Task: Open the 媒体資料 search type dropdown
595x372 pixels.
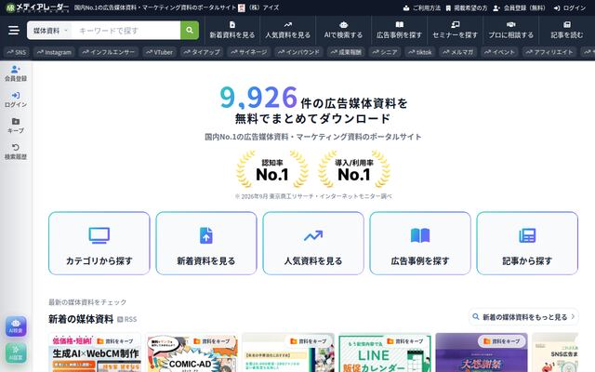Action: (x=50, y=31)
